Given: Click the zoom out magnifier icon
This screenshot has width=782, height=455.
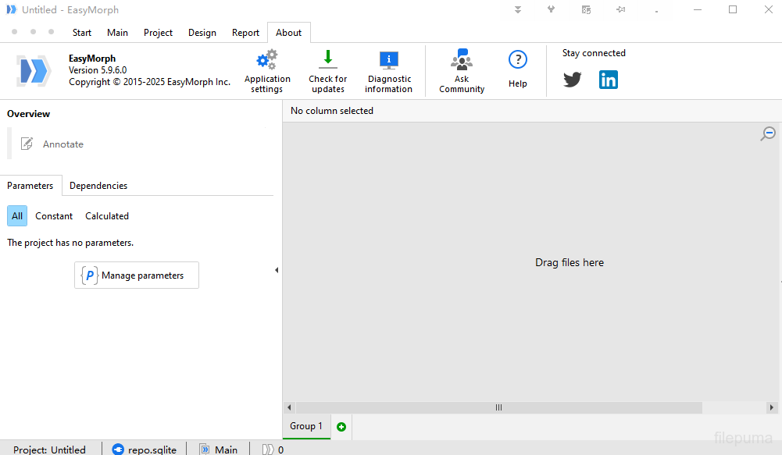Looking at the screenshot, I should (x=768, y=134).
